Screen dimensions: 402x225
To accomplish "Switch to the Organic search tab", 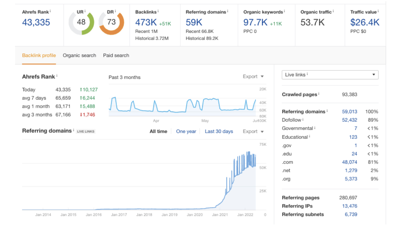I will [80, 55].
